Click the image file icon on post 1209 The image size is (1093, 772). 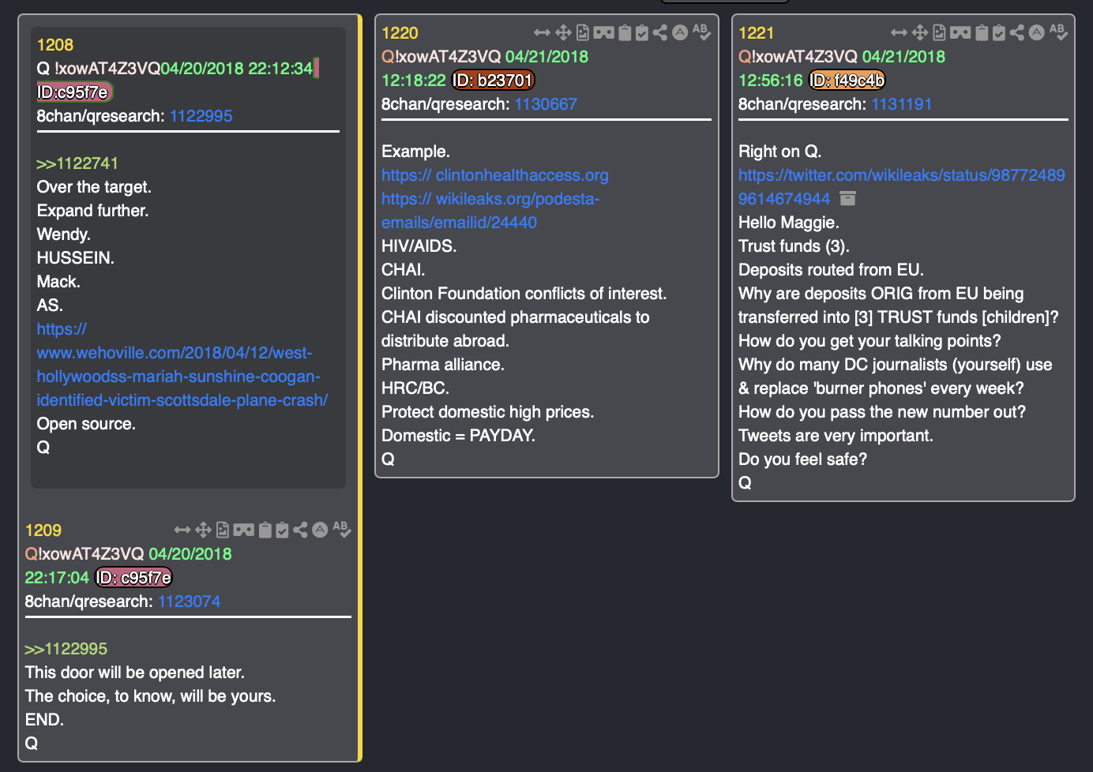[223, 530]
